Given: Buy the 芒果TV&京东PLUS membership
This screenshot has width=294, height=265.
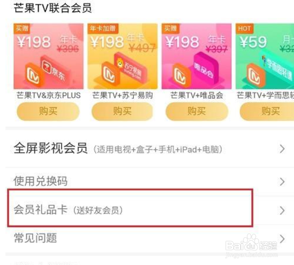Looking at the screenshot, I should [x=48, y=111].
